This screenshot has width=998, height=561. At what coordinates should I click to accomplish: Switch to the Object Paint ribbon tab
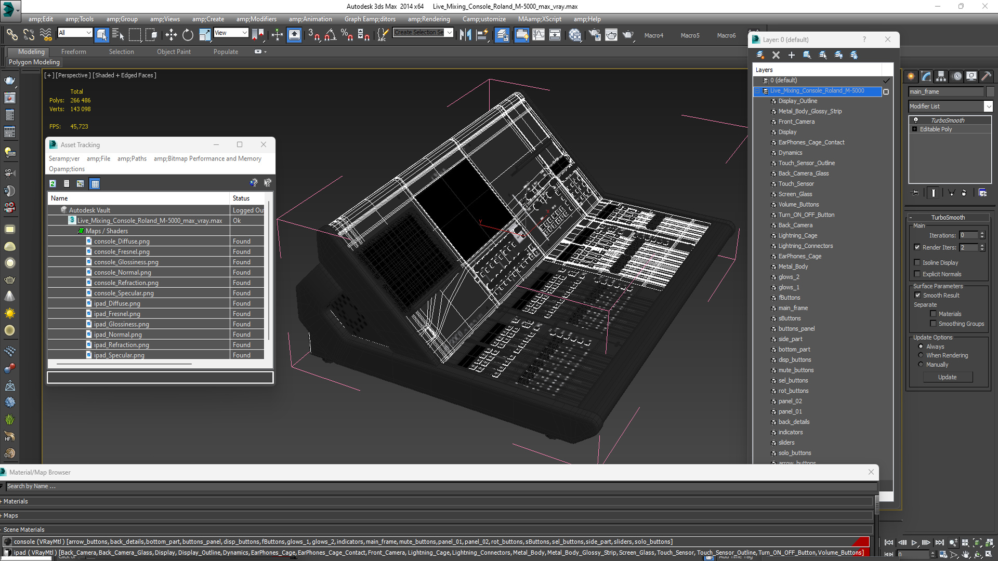174,51
